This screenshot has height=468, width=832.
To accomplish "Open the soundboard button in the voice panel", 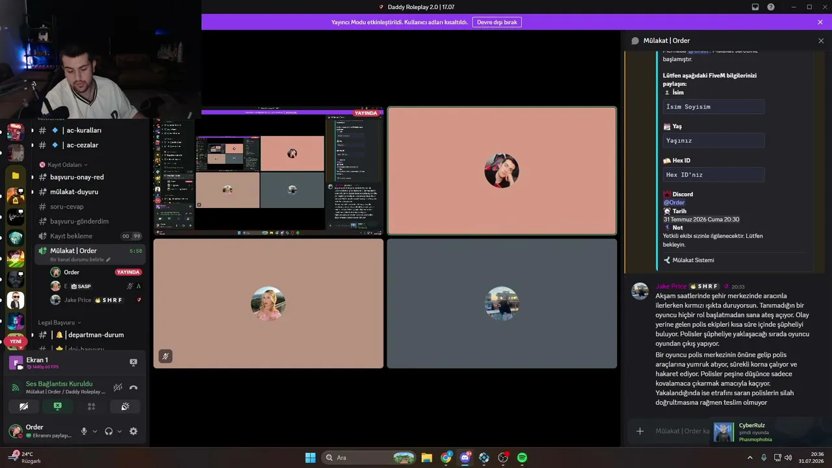I will (125, 406).
